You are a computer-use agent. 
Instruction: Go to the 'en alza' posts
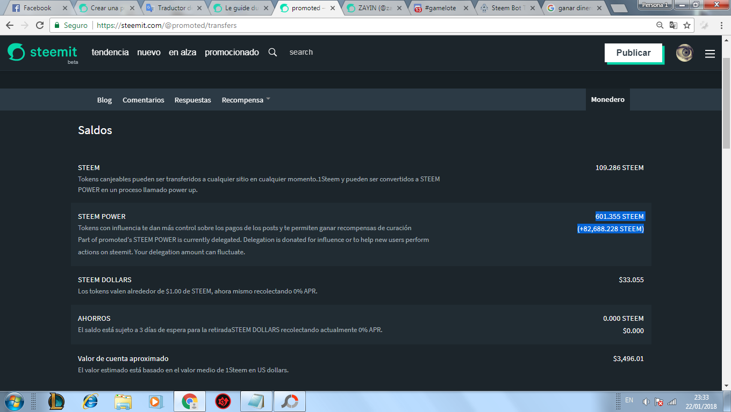pyautogui.click(x=182, y=52)
